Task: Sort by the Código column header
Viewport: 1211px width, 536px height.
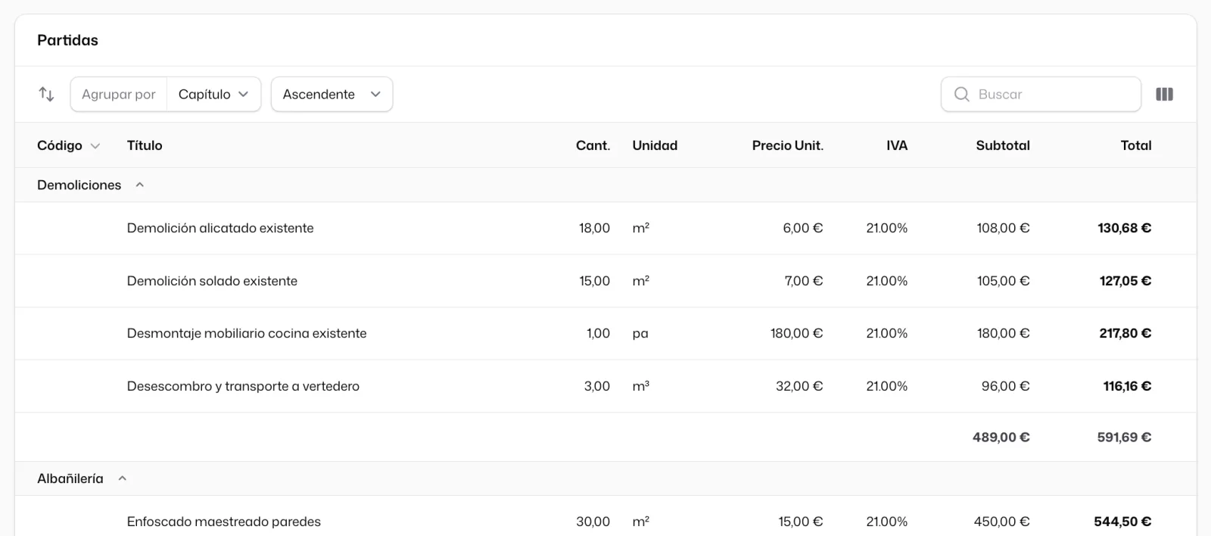Action: click(68, 145)
